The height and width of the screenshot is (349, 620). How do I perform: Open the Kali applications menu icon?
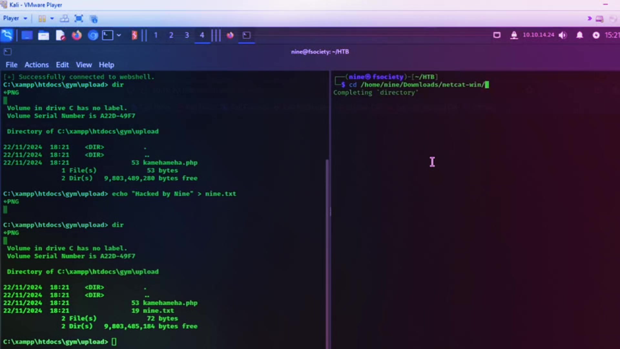pos(7,35)
